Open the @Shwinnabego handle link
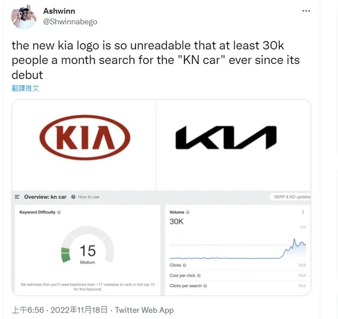338x319 pixels. pos(70,22)
